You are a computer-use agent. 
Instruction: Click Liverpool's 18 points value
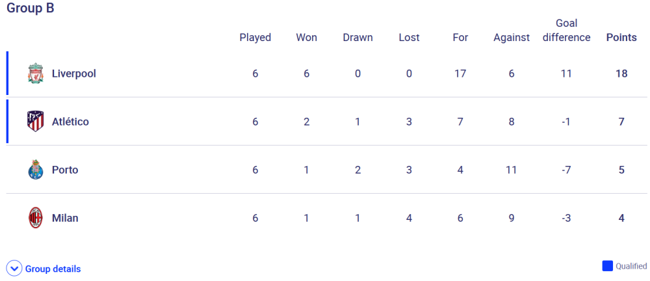pyautogui.click(x=621, y=74)
